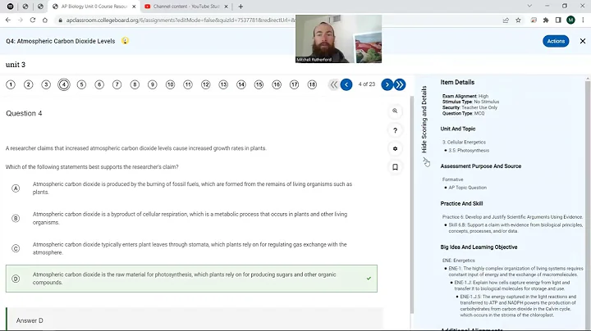Jump to question 14 circle

click(x=241, y=84)
